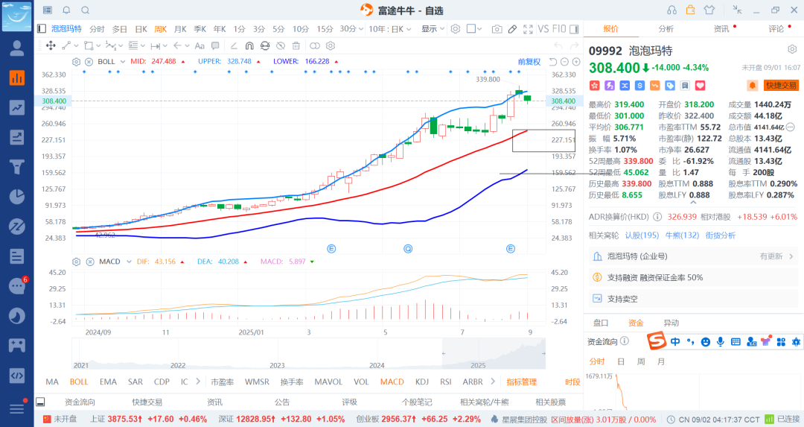Select the pencil drawing tool
804x427 pixels.
point(512,29)
